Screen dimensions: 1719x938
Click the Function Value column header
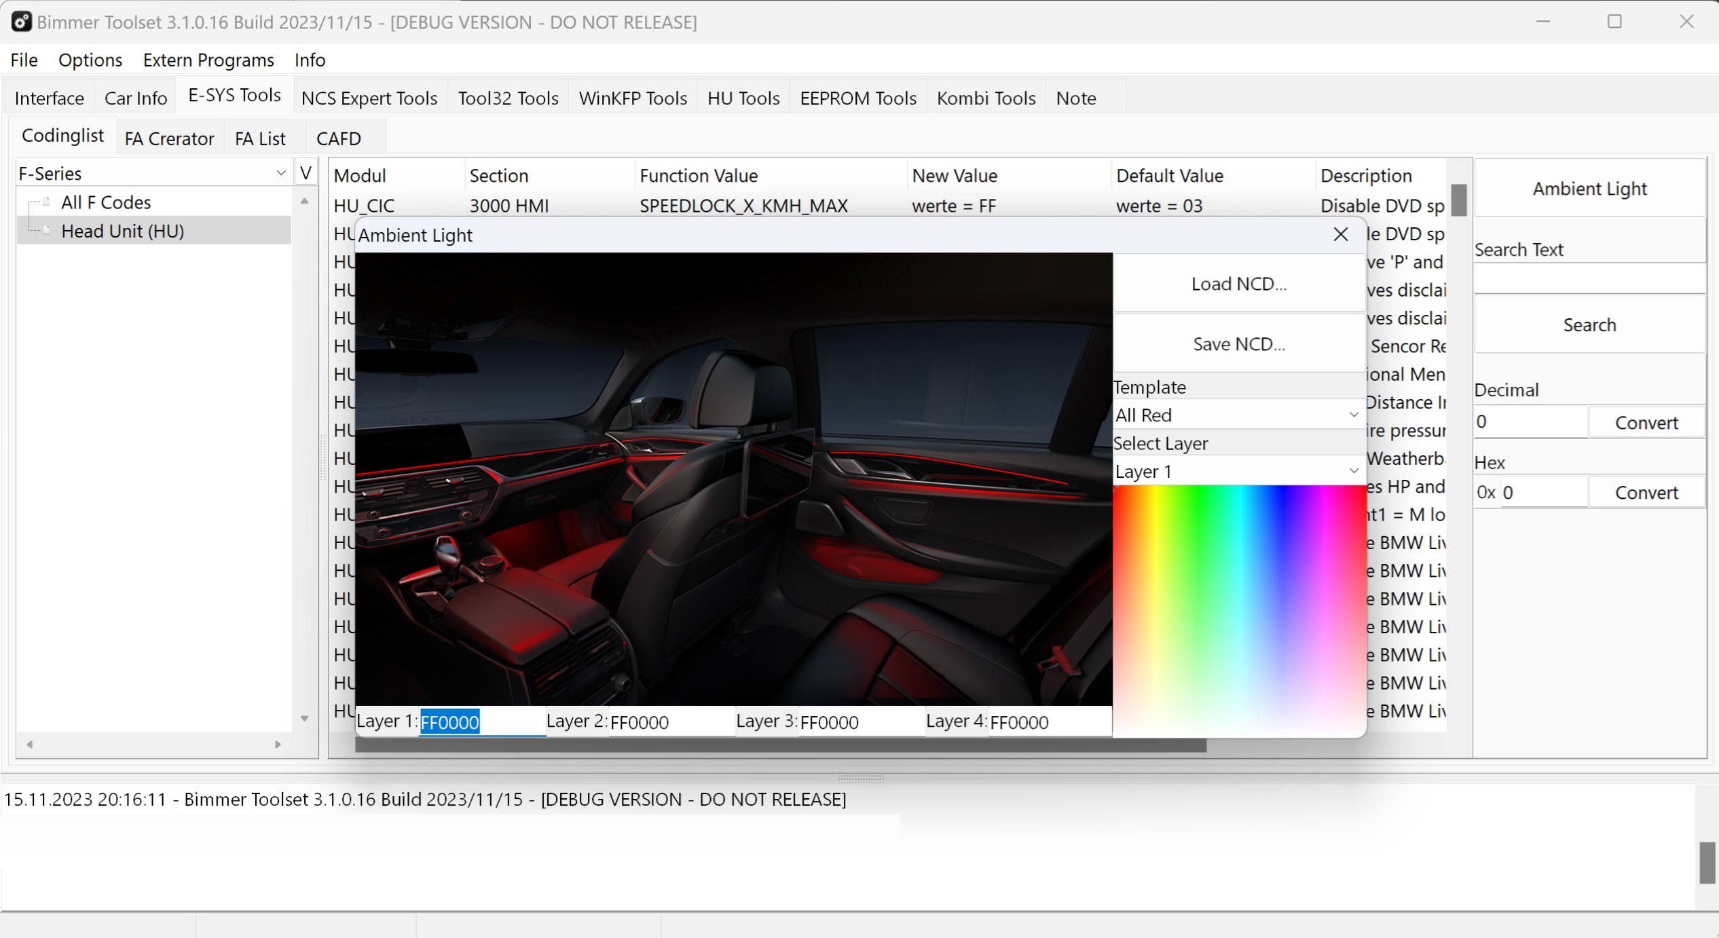click(x=771, y=176)
